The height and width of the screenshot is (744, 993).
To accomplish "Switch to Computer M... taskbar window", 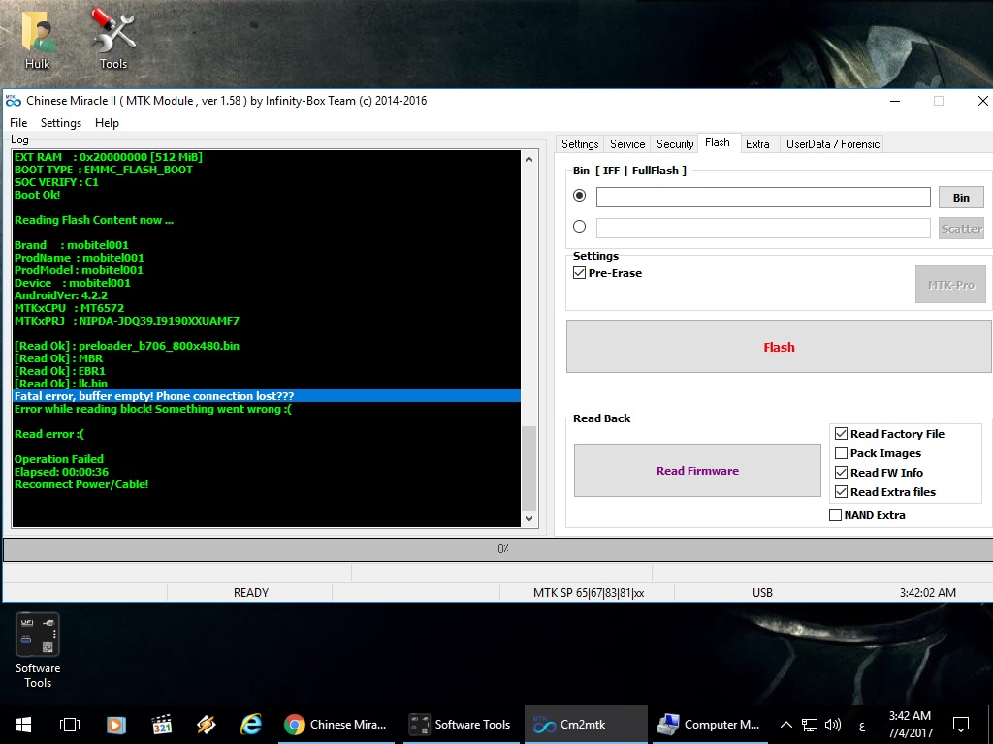I will [x=709, y=725].
